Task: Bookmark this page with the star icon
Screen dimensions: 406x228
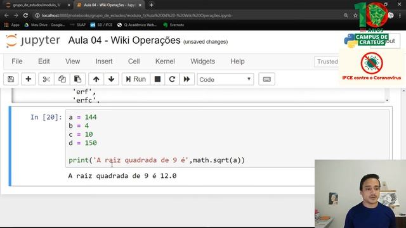Action: [355, 15]
